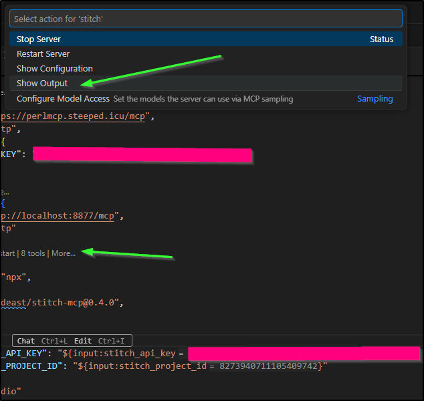Open the perlmcp.steeped.icu/mcp URL
This screenshot has height=401, width=424.
[x=77, y=116]
